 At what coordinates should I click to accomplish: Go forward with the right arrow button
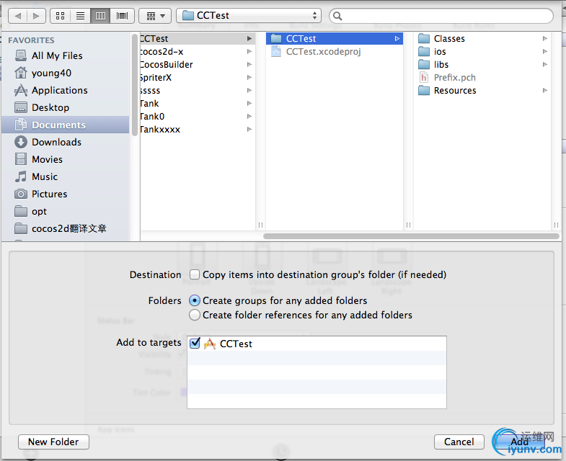[37, 16]
